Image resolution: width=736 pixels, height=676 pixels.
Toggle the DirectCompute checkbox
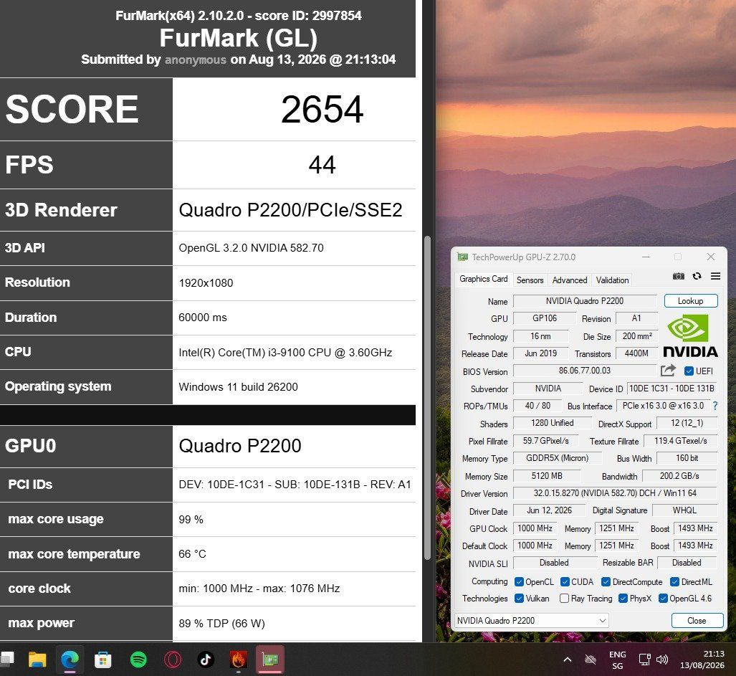[606, 581]
